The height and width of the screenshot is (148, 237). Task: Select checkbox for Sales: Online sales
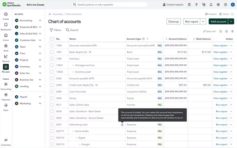click(51, 105)
